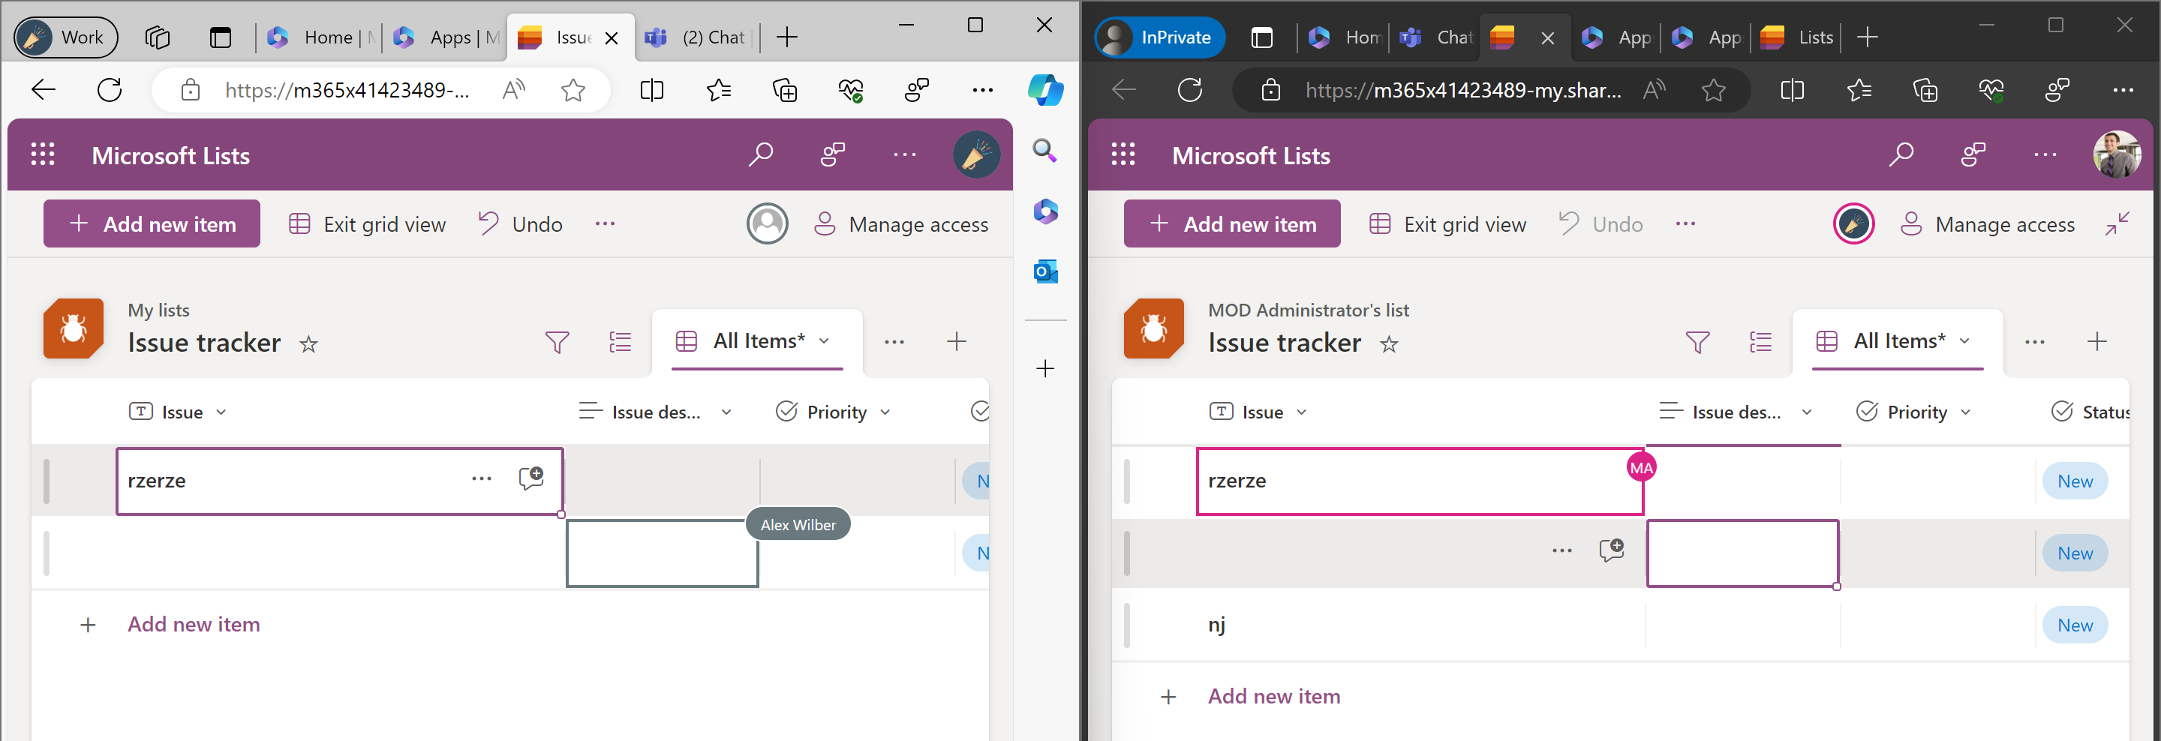
Task: Favorite the current page in the address bar
Action: click(574, 90)
